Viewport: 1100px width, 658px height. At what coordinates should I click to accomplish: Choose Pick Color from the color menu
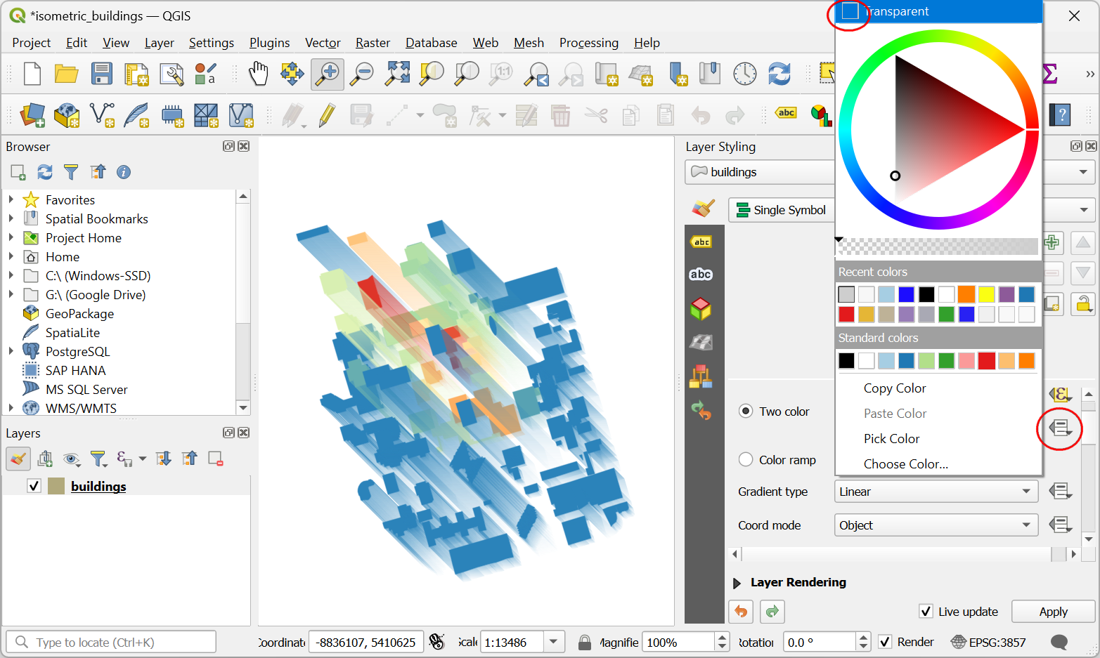(891, 439)
